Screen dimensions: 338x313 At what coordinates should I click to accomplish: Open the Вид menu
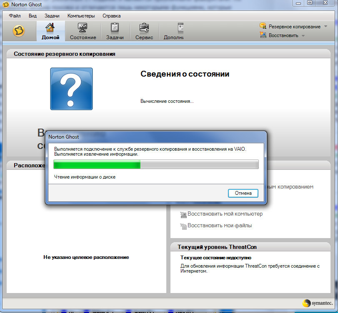33,16
